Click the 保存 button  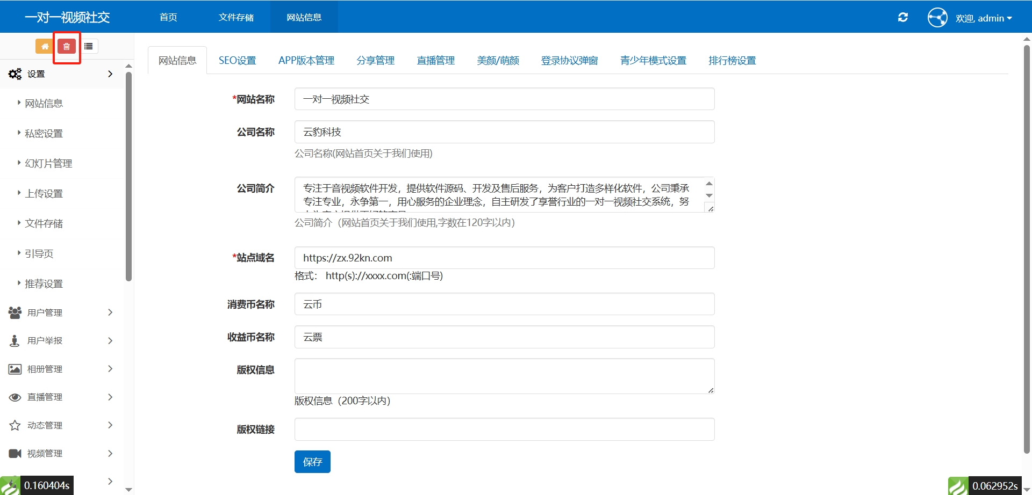(x=312, y=462)
